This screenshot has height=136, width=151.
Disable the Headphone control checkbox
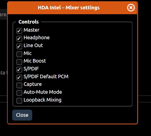point(19,39)
